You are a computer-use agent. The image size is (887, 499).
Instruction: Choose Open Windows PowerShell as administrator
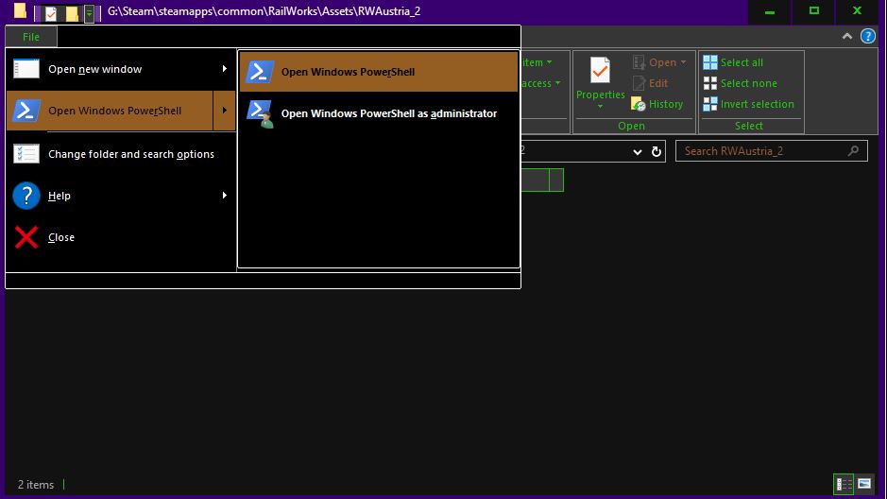tap(379, 113)
